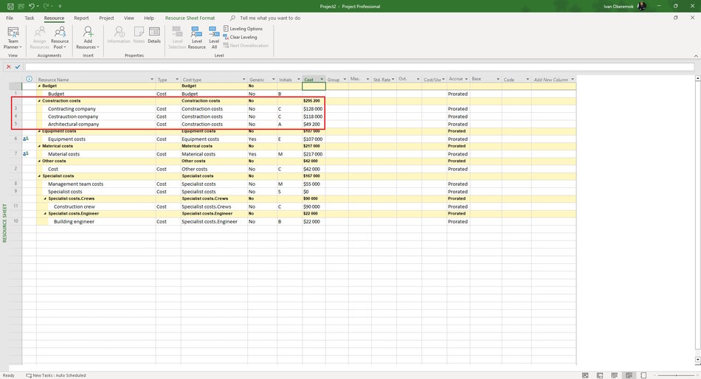Cancel the entry with the red X
Viewport: 701px width, 379px height.
point(9,66)
